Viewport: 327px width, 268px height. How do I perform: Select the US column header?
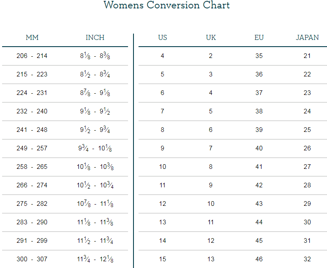pos(162,37)
